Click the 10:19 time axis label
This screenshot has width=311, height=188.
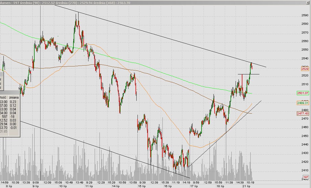(250, 182)
